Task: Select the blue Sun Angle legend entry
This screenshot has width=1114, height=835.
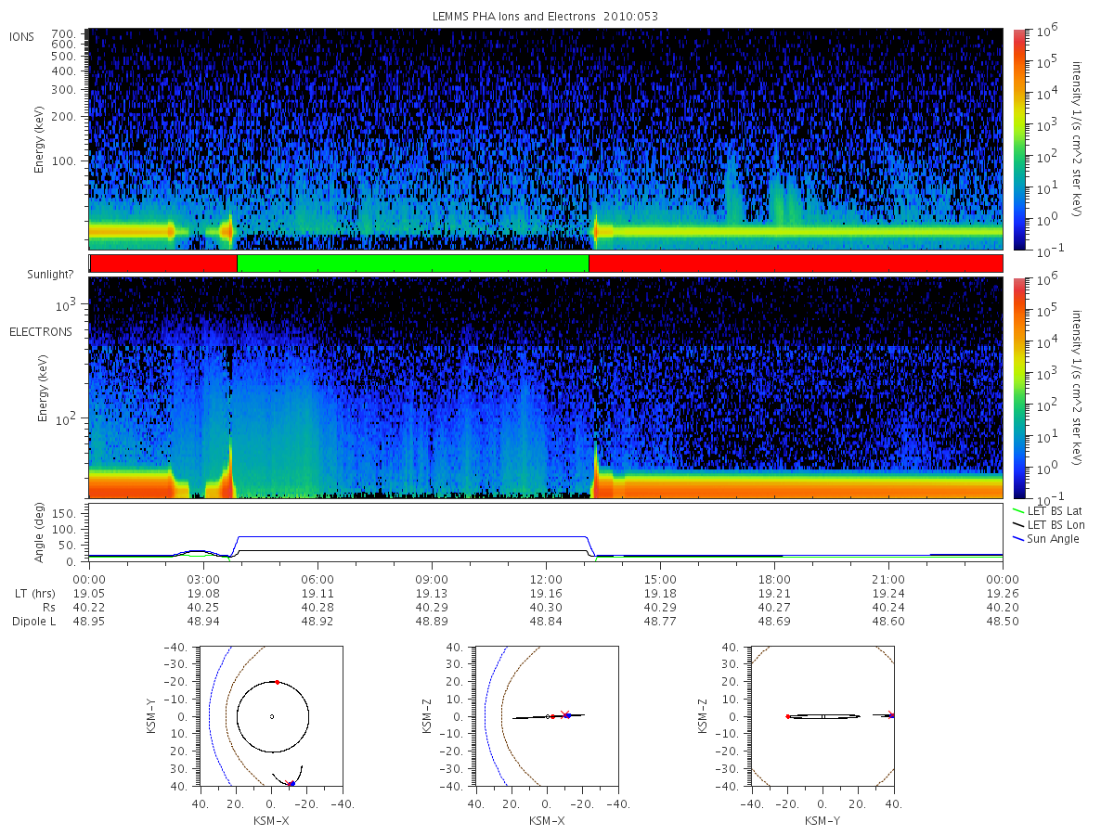Action: 1046,538
